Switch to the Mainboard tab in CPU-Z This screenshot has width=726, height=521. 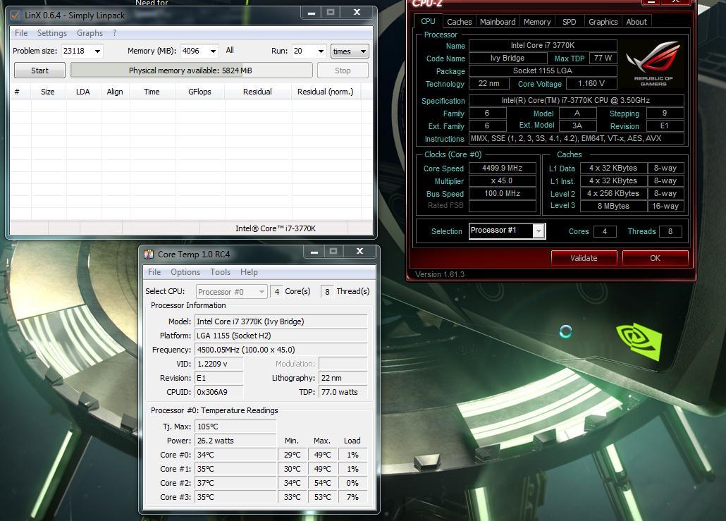pyautogui.click(x=497, y=22)
